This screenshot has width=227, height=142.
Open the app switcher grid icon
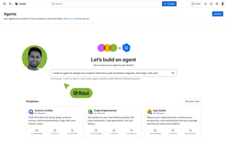click(10, 4)
